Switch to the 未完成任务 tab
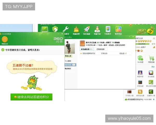Image resolution: width=156 pixels, height=125 pixels. [87, 49]
